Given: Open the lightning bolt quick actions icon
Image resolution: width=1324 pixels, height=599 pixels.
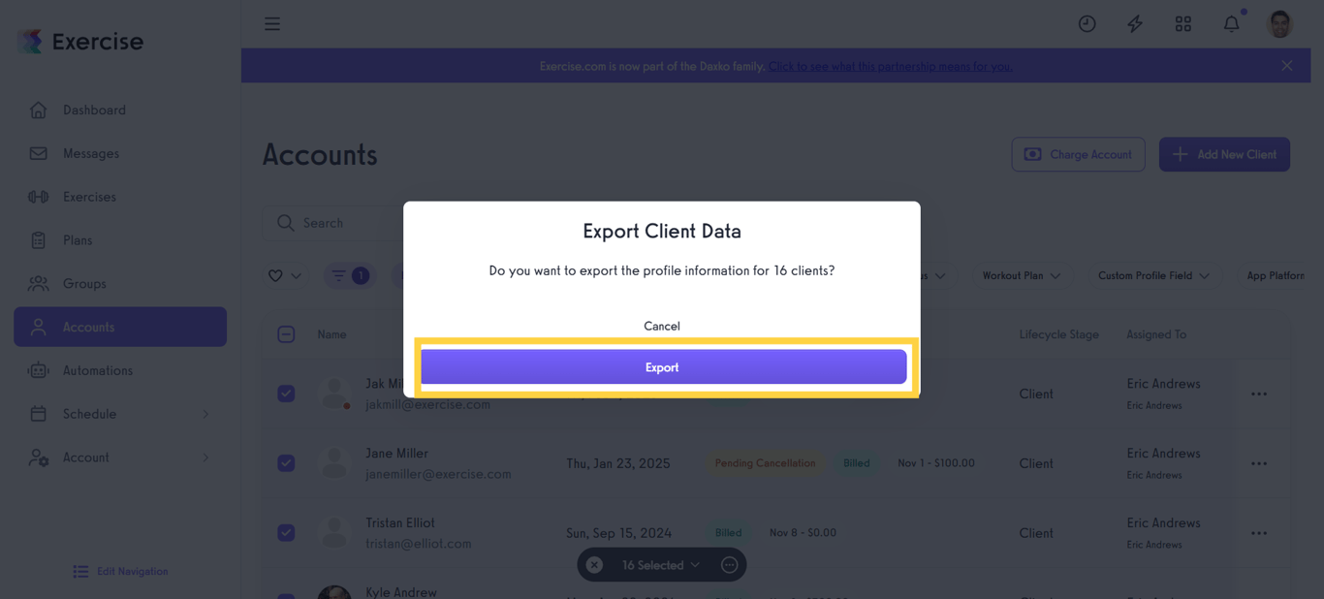Looking at the screenshot, I should coord(1135,23).
